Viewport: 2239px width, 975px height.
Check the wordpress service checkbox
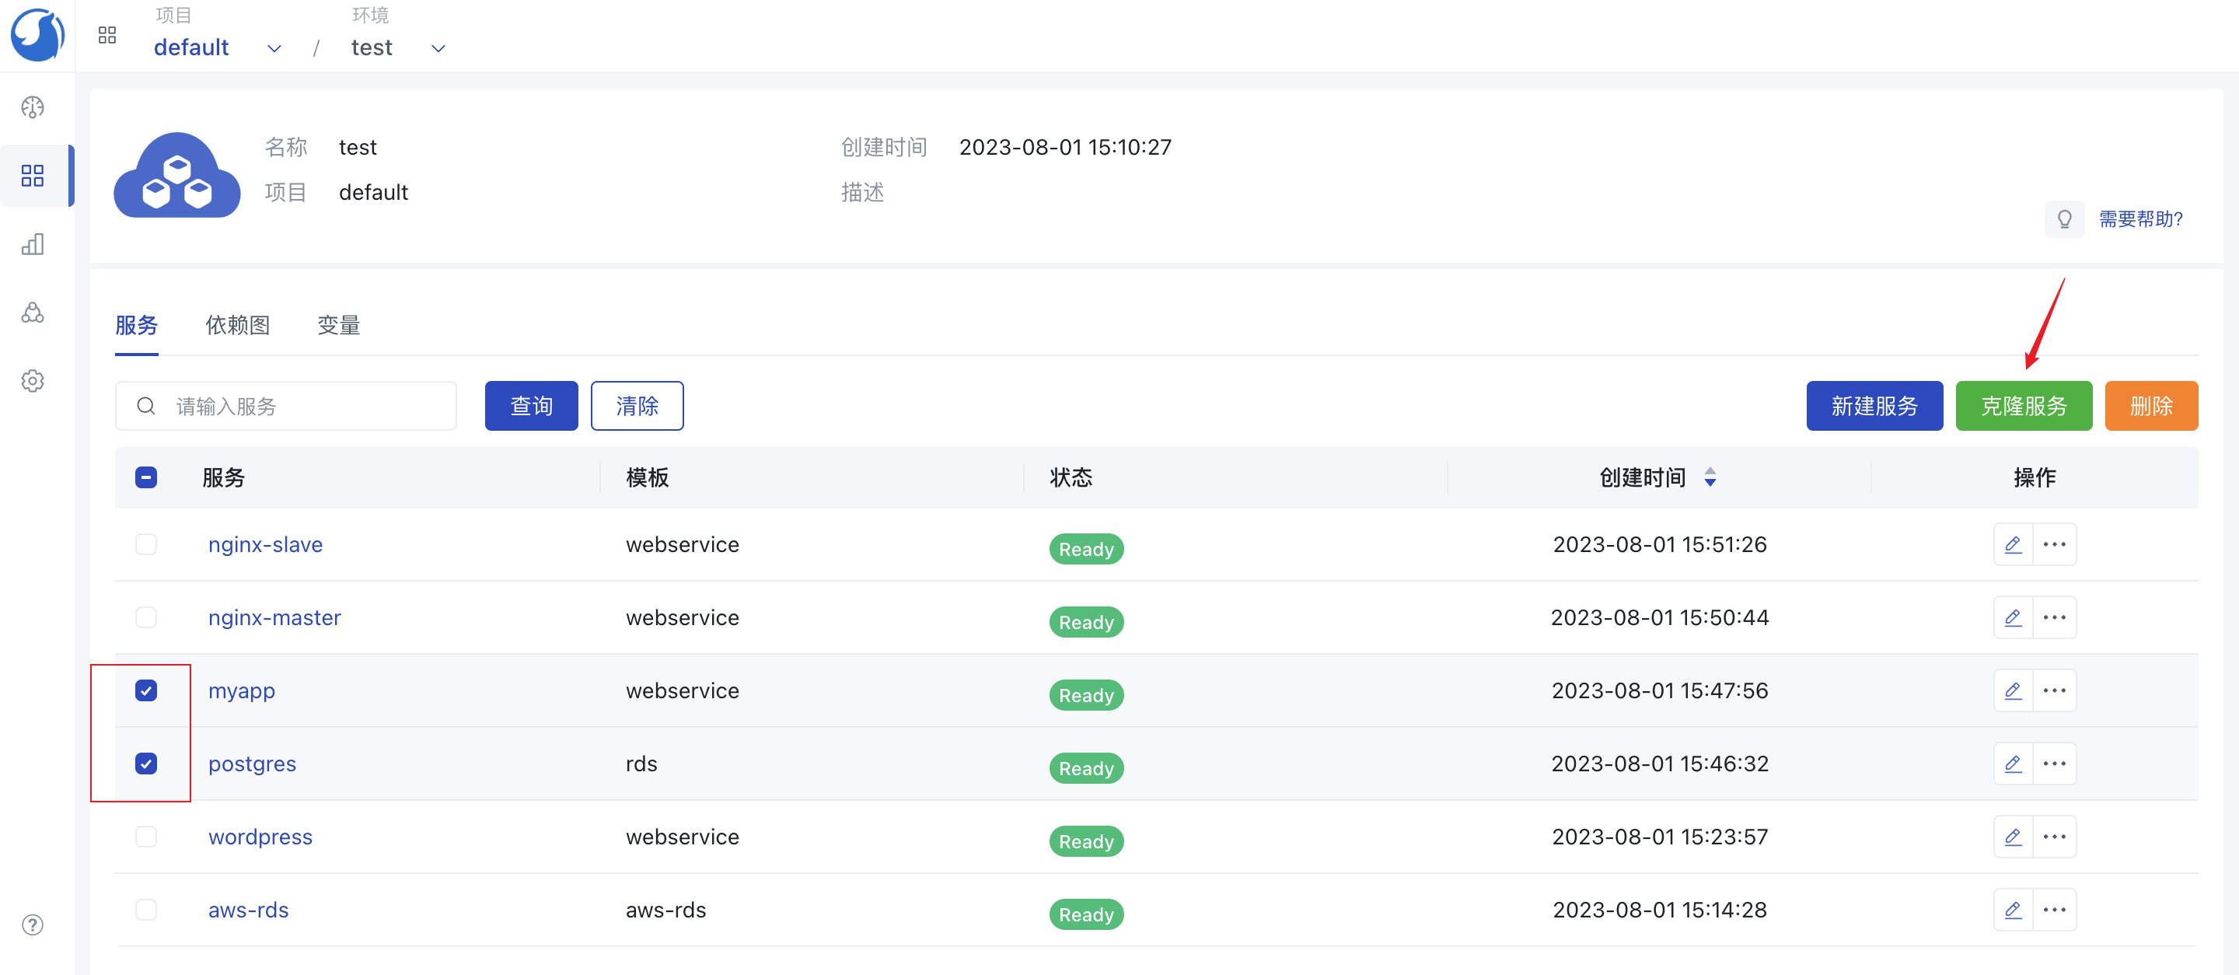pos(146,837)
